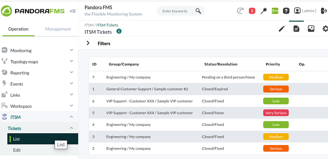The image size is (328, 159).
Task: Click the green info icon beside ITSM Tickets
Action: (x=119, y=31)
